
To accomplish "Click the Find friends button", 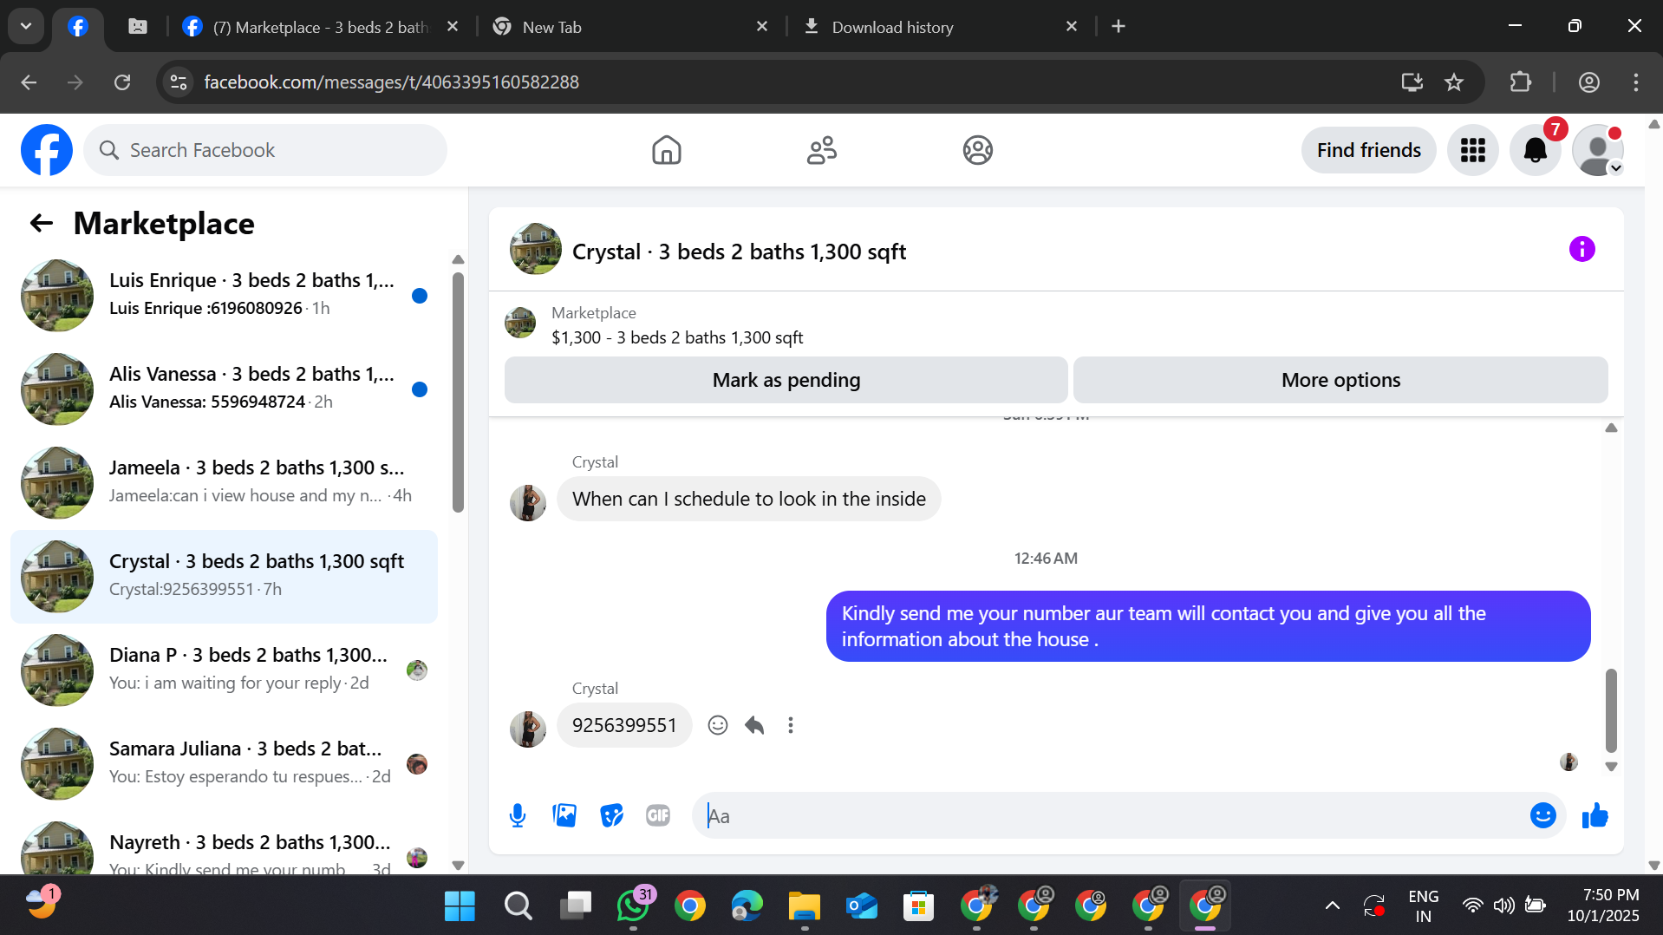I will [1368, 150].
